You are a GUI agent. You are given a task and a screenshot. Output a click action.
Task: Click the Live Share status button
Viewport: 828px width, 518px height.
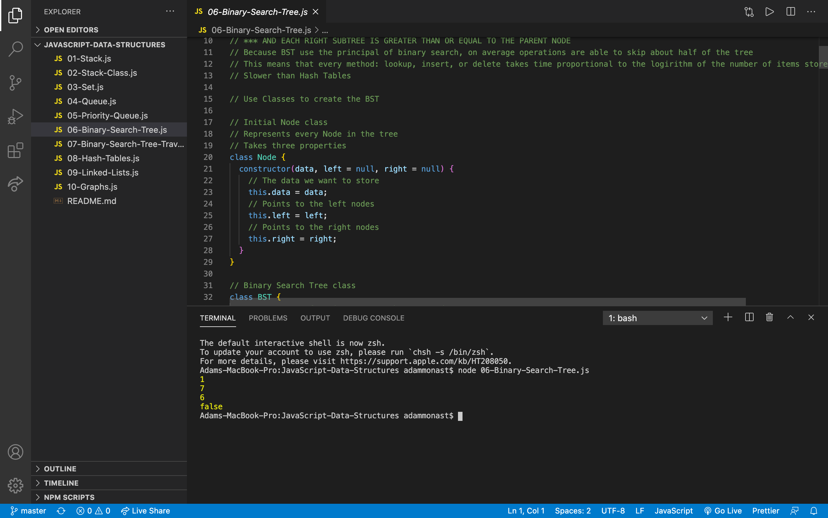[146, 511]
